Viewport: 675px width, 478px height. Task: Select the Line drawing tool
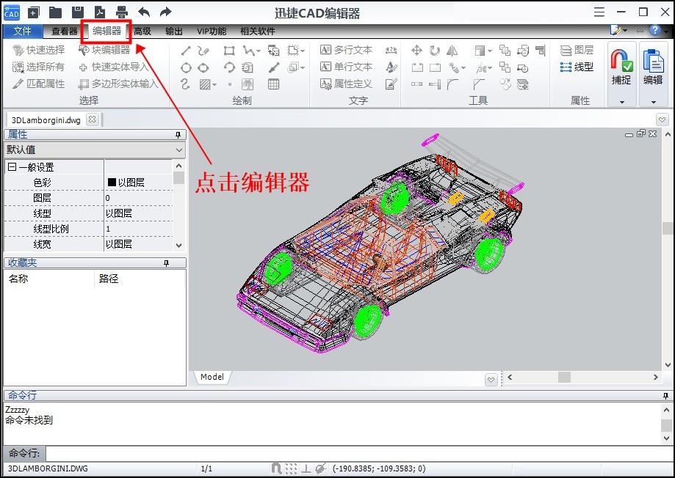tap(187, 51)
